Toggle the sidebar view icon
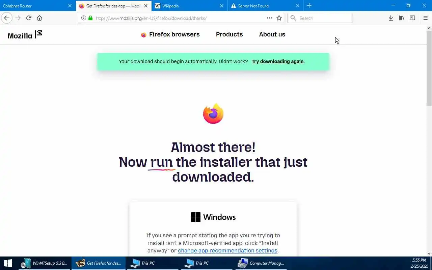Viewport: 432px width, 270px height. pos(412,18)
